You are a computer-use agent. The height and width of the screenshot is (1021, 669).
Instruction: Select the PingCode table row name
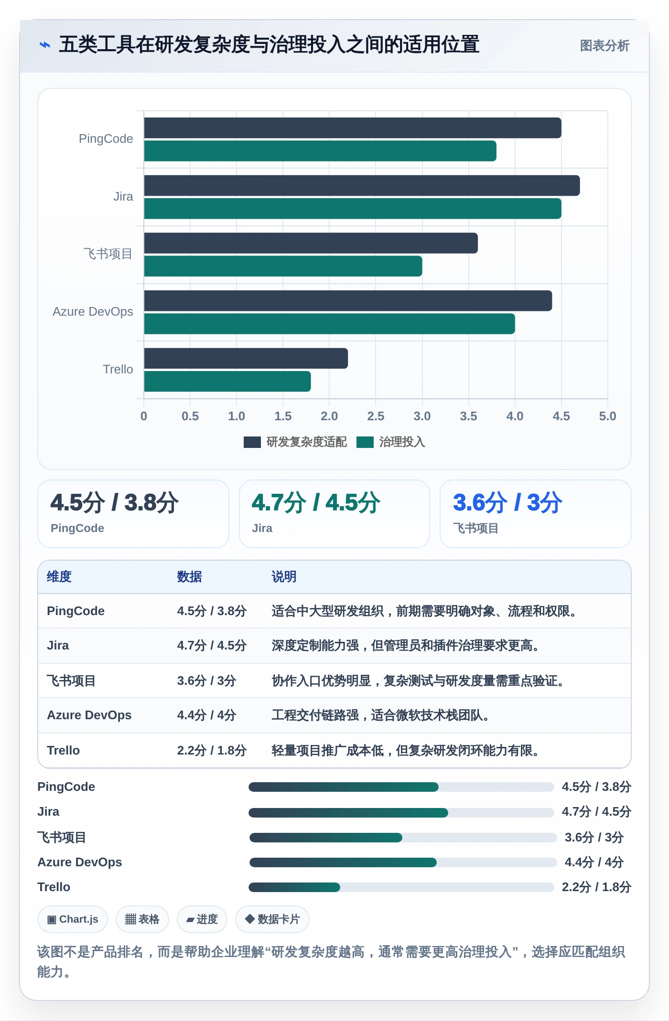pyautogui.click(x=76, y=611)
